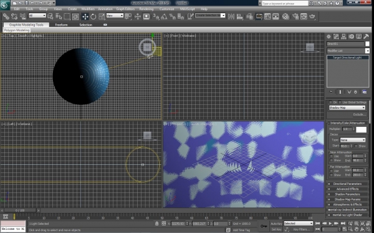Image resolution: width=374 pixels, height=233 pixels.
Task: Open the Render Setup teapot icon
Action: [295, 16]
